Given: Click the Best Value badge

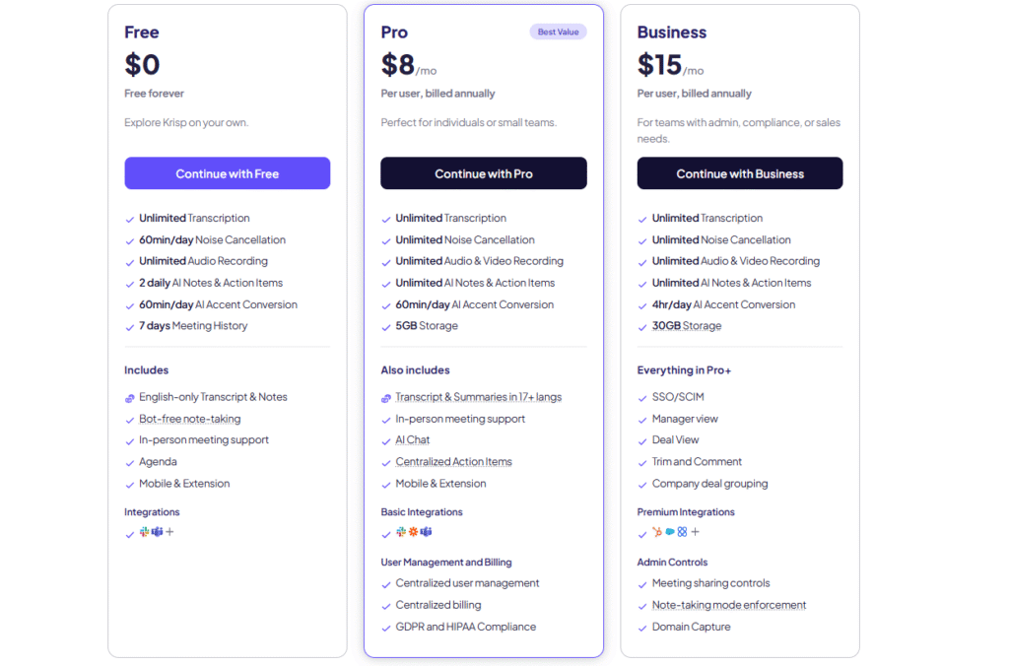Looking at the screenshot, I should (x=558, y=33).
